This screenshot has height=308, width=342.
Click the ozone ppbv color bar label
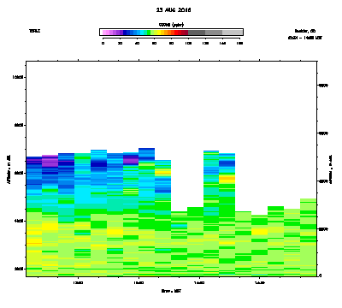[171, 25]
